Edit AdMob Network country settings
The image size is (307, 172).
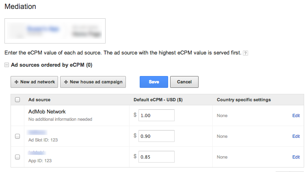tap(296, 115)
